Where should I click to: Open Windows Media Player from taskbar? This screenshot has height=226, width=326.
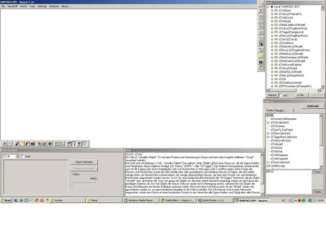(x=141, y=200)
